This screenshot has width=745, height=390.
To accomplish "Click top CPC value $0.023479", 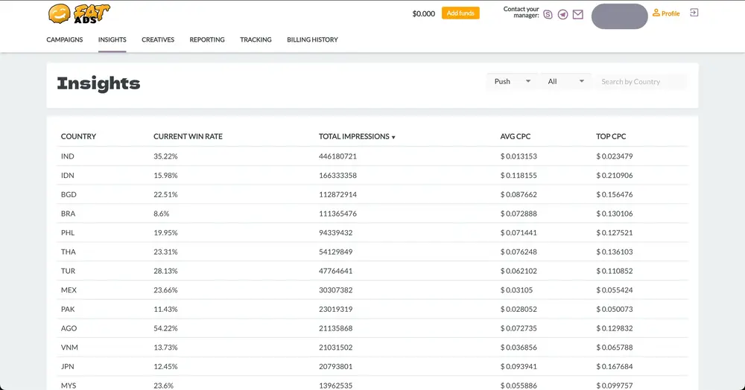I will [615, 156].
